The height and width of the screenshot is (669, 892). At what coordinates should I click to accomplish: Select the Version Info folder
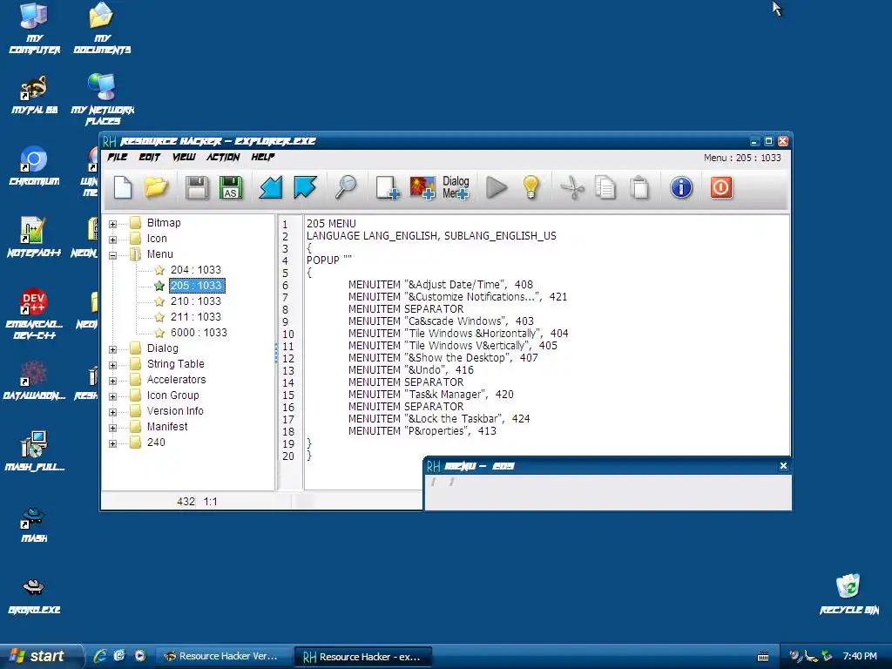(174, 411)
